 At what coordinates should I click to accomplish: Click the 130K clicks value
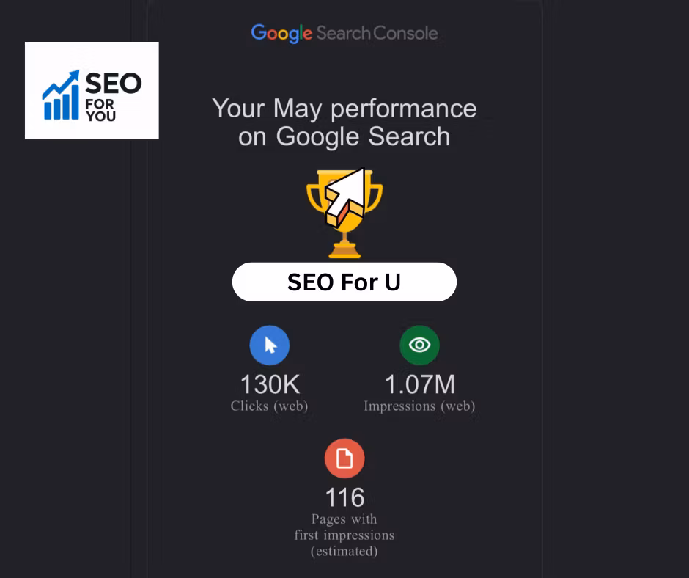click(270, 384)
